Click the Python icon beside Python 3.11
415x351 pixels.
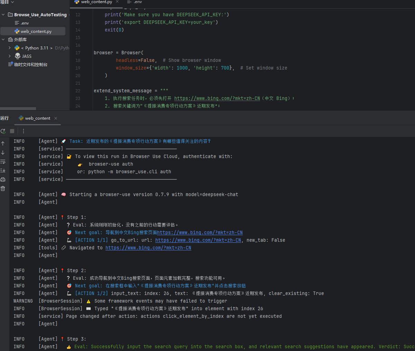click(17, 48)
